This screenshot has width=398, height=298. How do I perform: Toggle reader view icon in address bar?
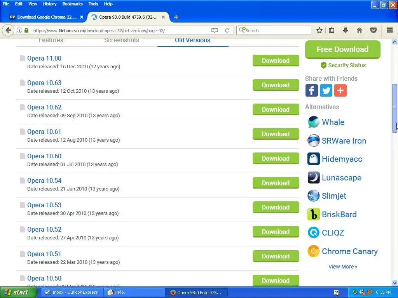(215, 30)
